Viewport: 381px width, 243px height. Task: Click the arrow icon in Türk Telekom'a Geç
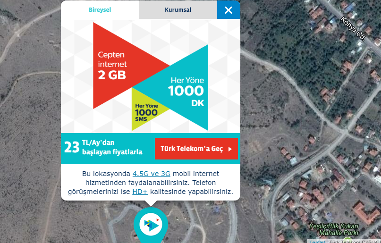pos(230,149)
